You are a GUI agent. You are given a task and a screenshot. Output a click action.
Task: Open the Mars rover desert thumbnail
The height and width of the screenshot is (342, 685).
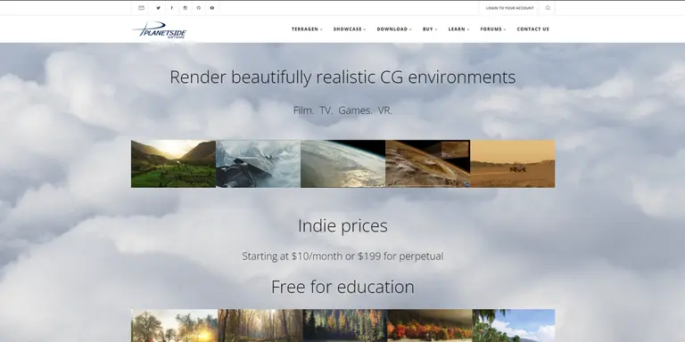(513, 164)
